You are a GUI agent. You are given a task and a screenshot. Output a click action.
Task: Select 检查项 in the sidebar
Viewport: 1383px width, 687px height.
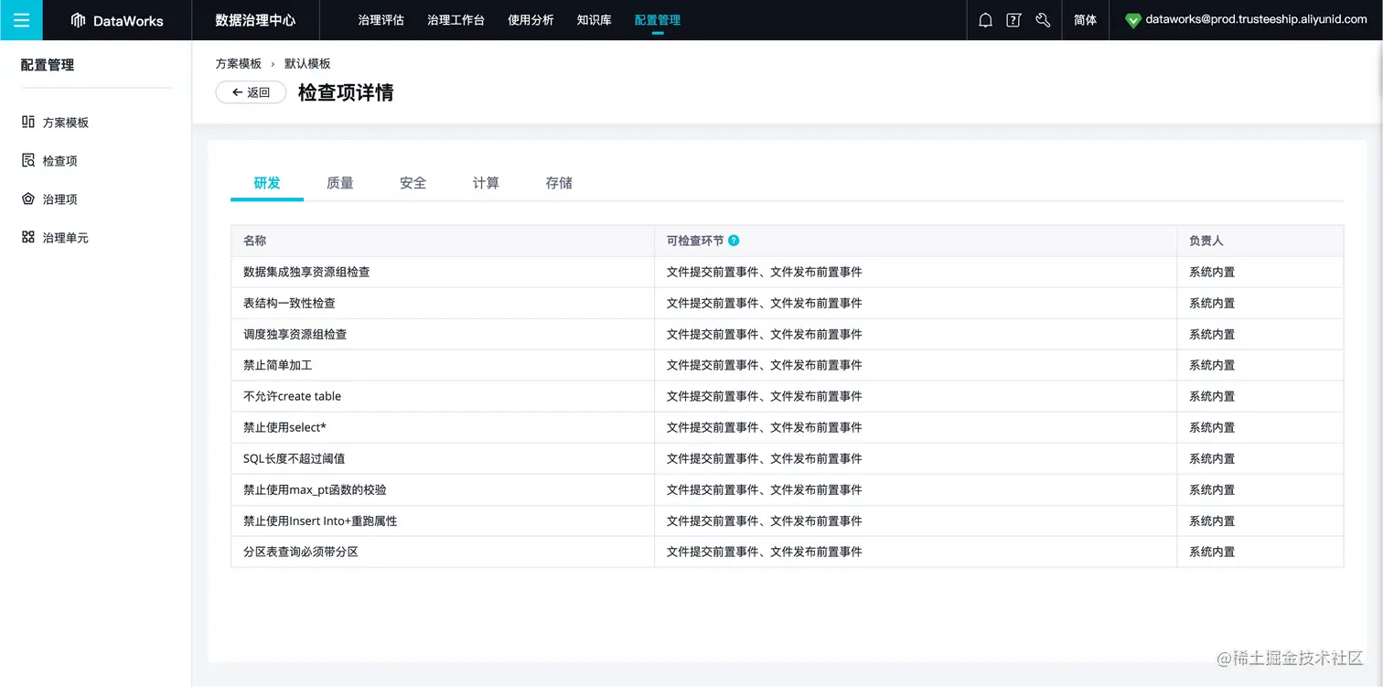pos(60,161)
